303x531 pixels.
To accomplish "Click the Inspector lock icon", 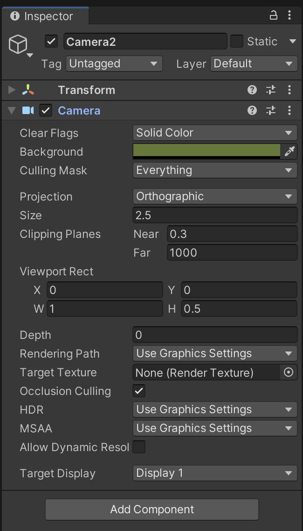I will [x=274, y=16].
